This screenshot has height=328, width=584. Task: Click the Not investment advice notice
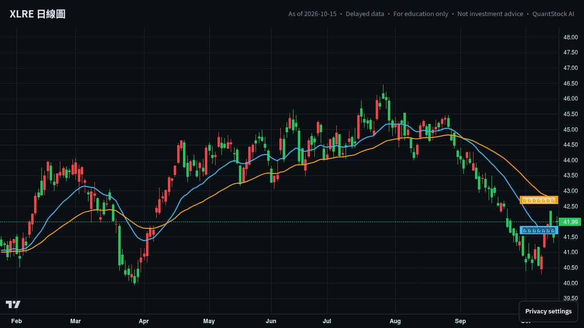(491, 14)
